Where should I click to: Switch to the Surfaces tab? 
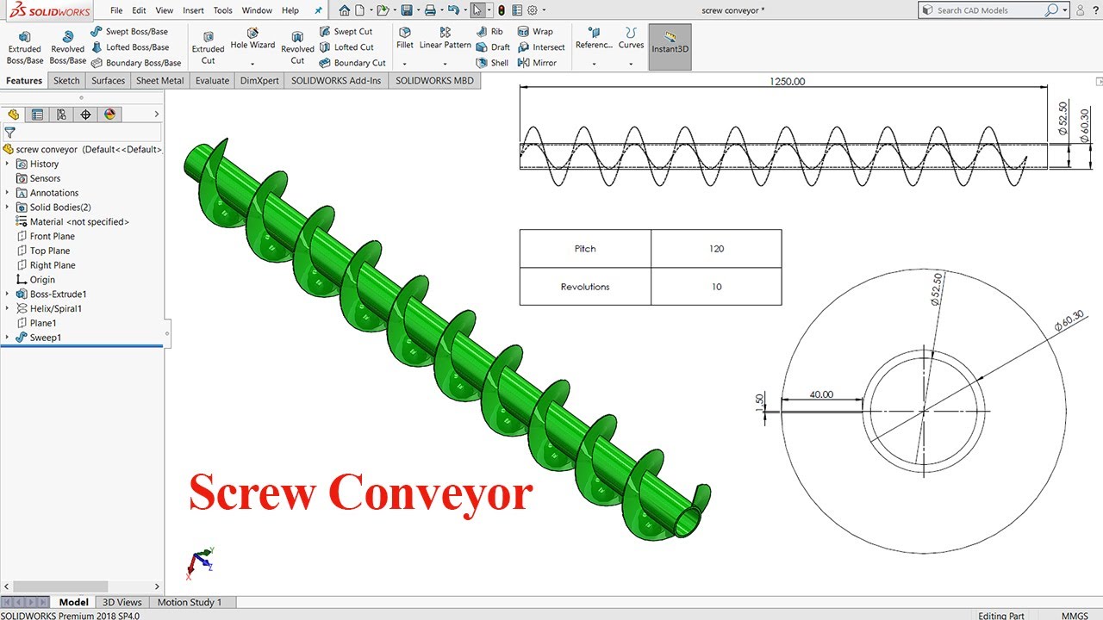click(x=109, y=80)
